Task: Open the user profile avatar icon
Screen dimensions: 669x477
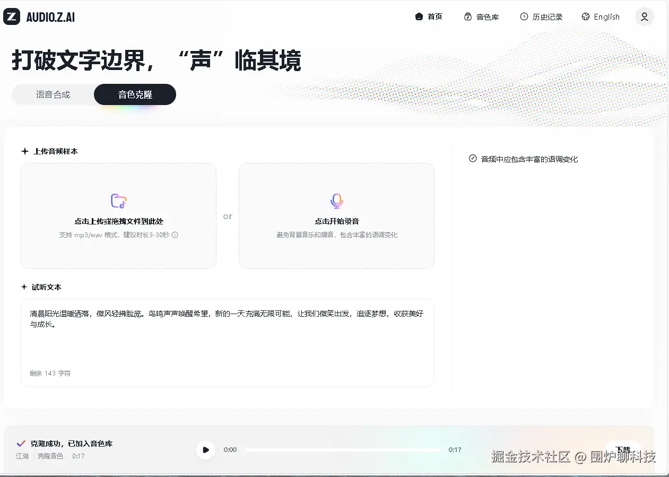Action: point(644,16)
